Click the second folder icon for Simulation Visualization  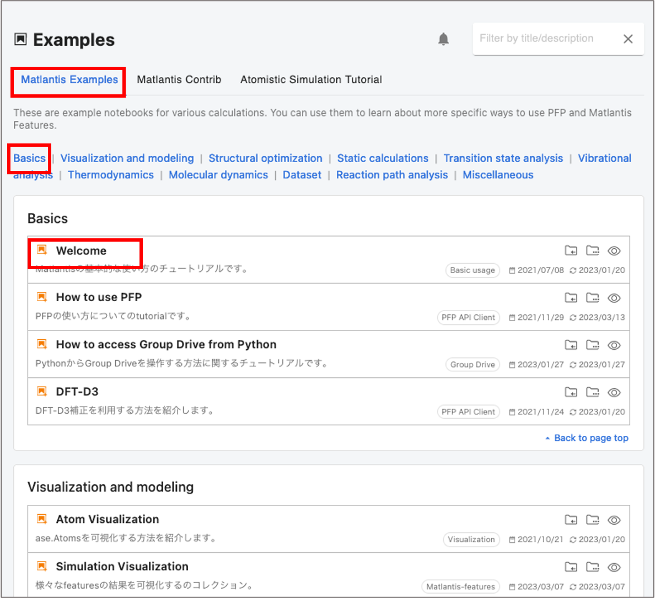click(592, 567)
